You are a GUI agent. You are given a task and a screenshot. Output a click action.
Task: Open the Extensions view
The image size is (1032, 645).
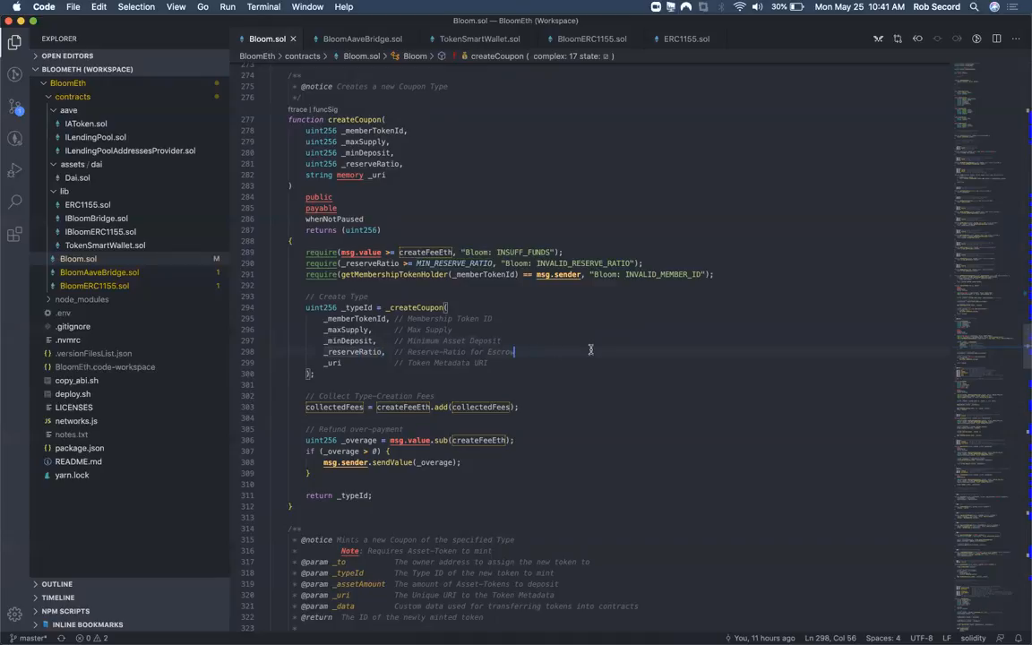[x=14, y=234]
